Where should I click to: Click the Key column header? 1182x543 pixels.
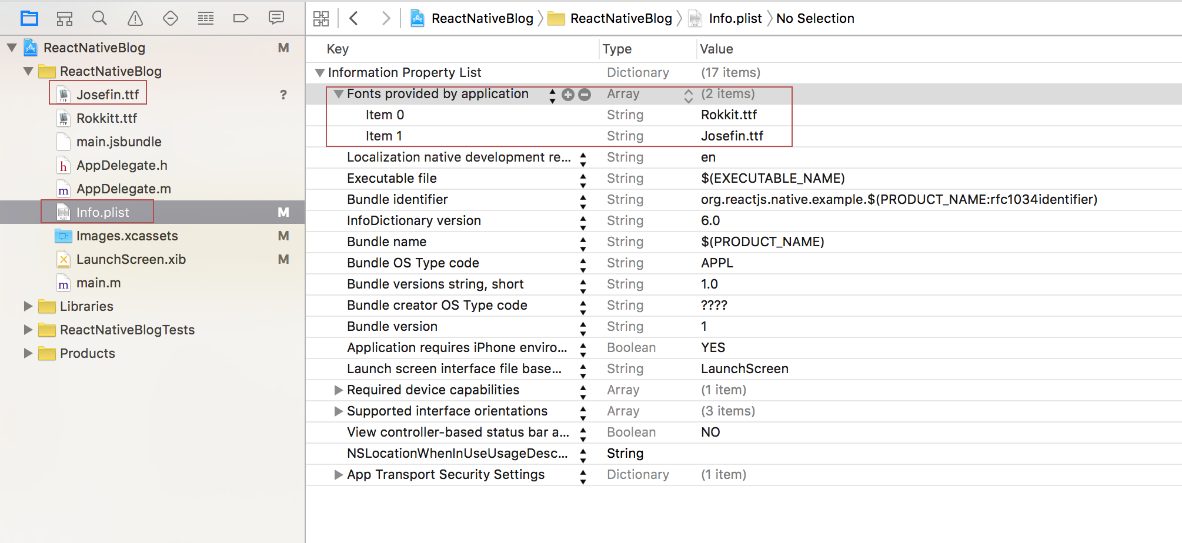(x=338, y=49)
